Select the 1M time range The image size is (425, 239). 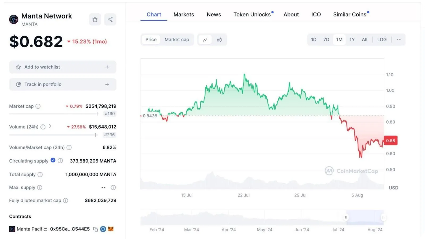point(339,40)
